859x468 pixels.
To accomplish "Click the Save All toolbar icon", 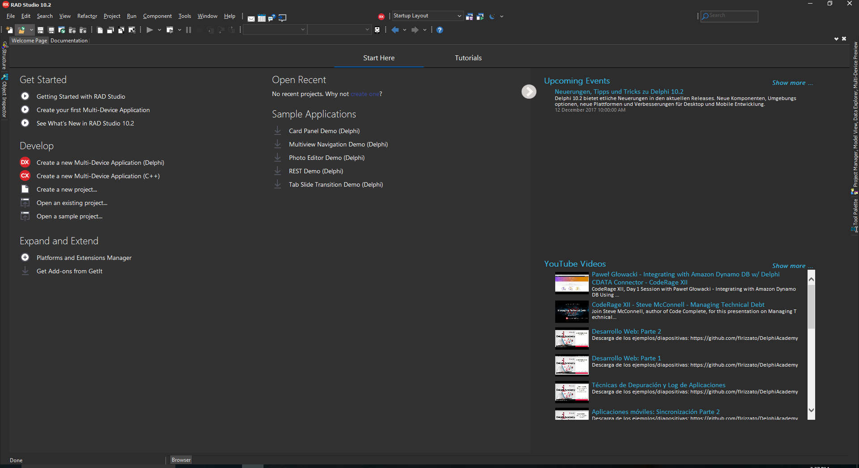I will click(x=51, y=30).
